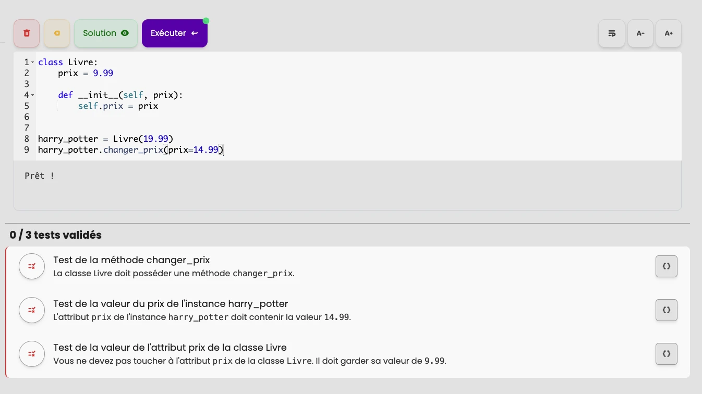Collapse the __init__ method at line 4

32,95
